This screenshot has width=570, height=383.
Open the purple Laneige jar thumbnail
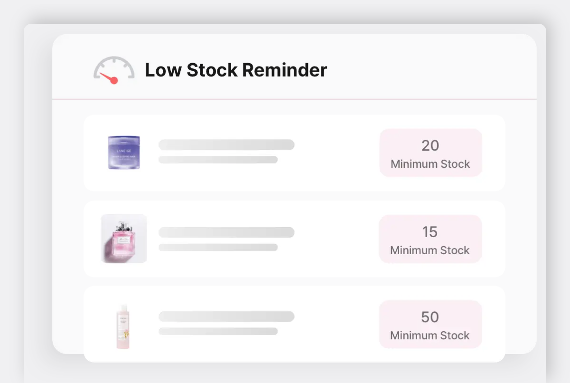point(124,153)
